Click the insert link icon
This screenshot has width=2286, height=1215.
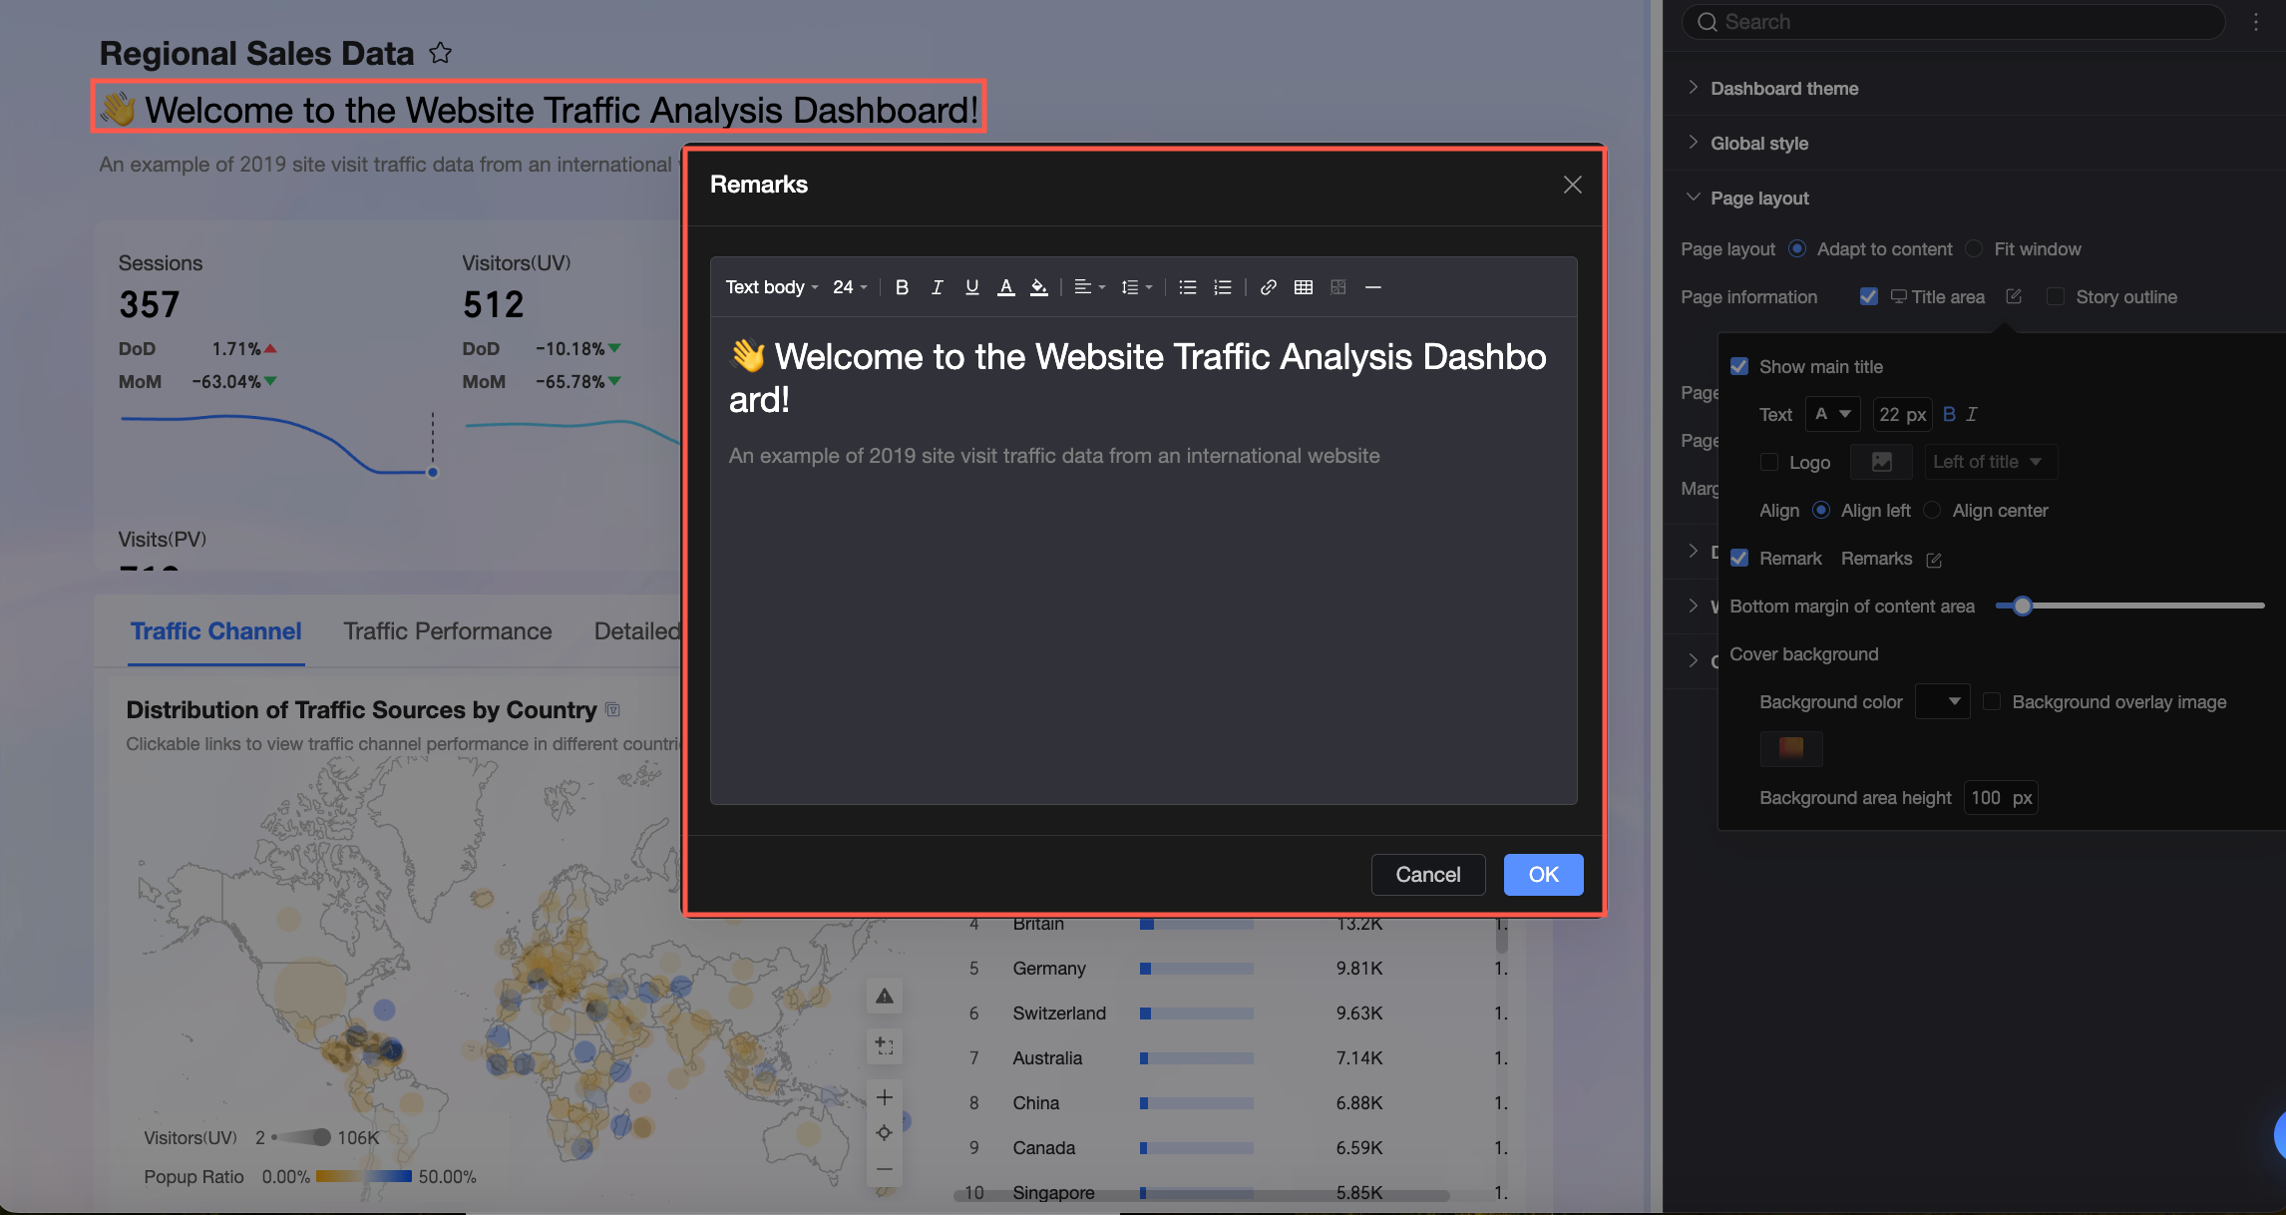point(1268,287)
